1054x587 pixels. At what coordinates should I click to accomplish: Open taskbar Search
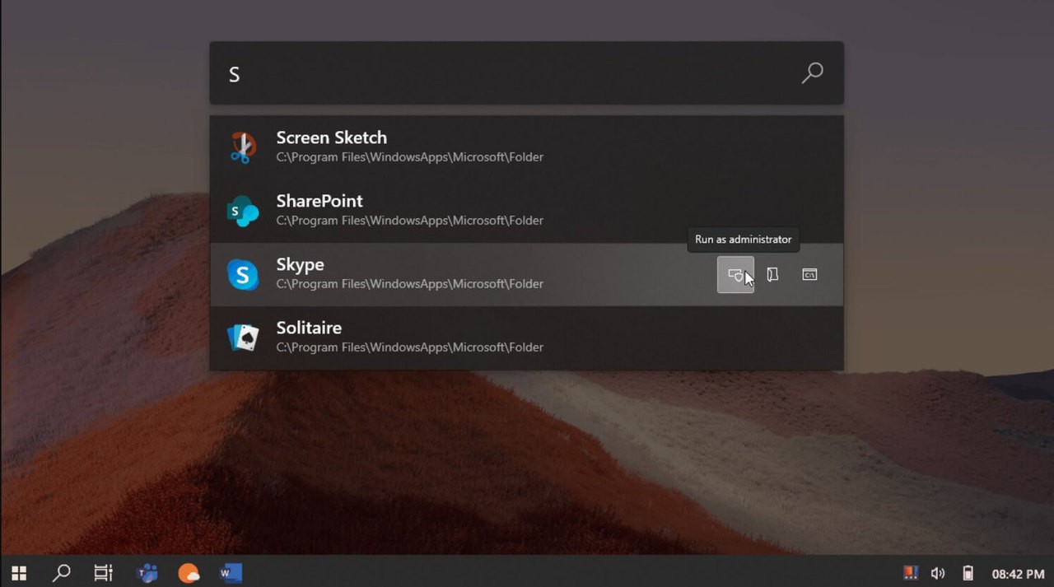click(61, 573)
